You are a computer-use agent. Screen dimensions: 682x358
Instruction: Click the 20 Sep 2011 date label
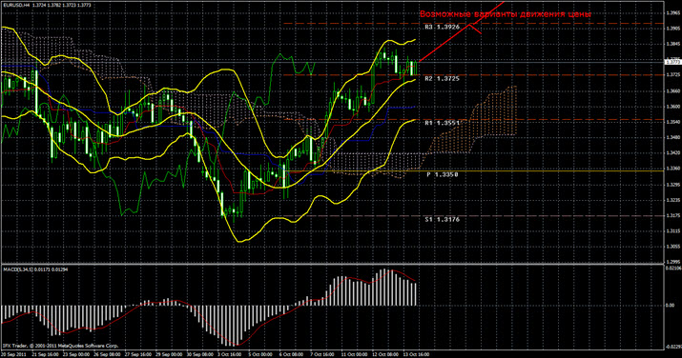point(12,355)
